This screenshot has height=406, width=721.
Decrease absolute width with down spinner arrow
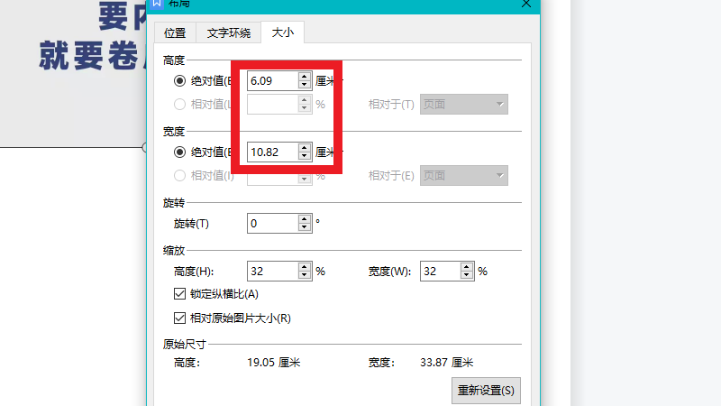305,156
